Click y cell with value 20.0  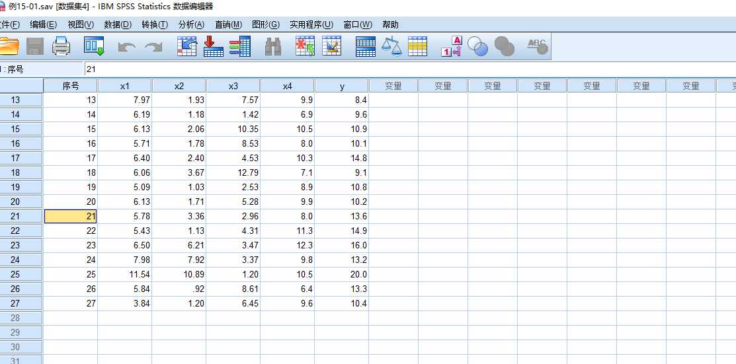pos(342,274)
